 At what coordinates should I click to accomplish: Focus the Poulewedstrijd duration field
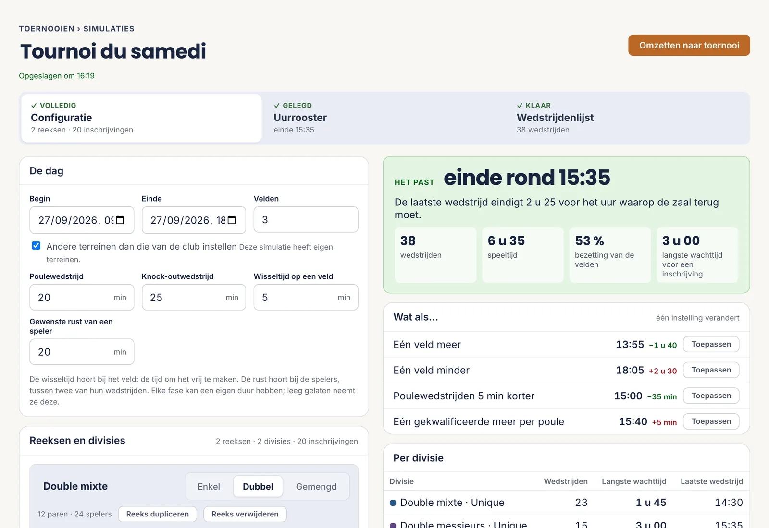pyautogui.click(x=82, y=297)
